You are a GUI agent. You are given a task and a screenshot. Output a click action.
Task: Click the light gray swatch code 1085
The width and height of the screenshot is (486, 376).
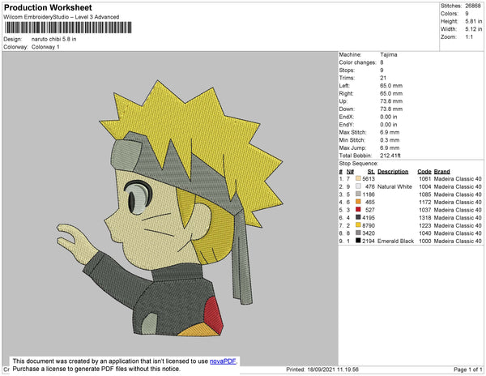click(358, 194)
